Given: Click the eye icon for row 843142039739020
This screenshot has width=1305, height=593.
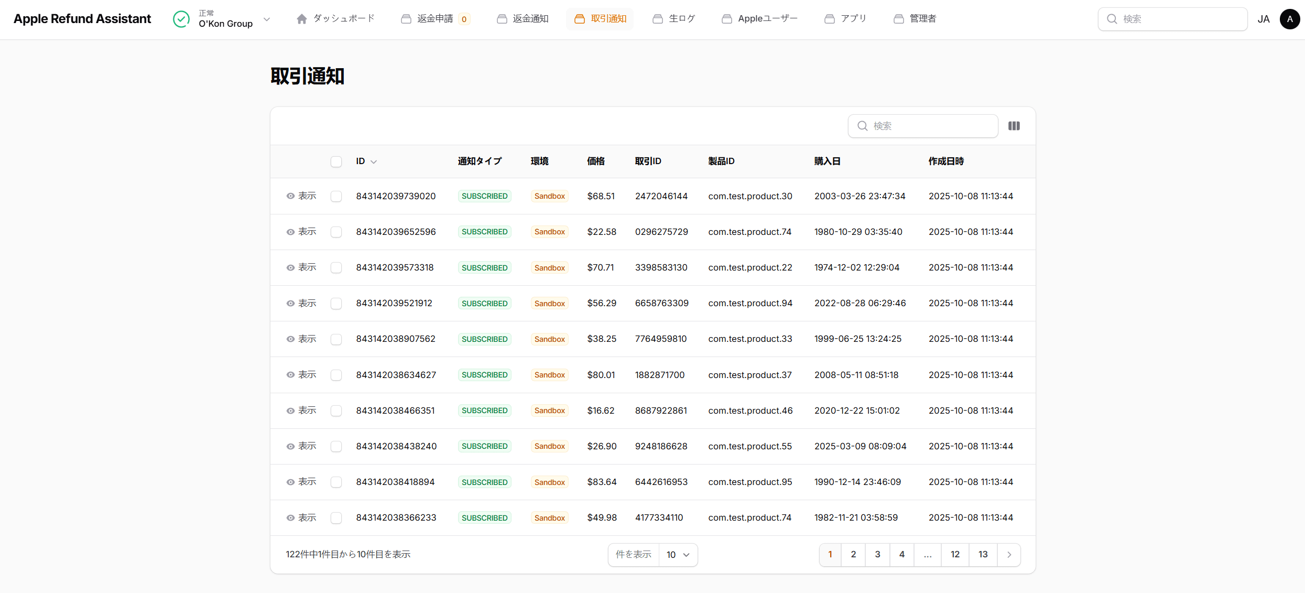Looking at the screenshot, I should pos(290,196).
